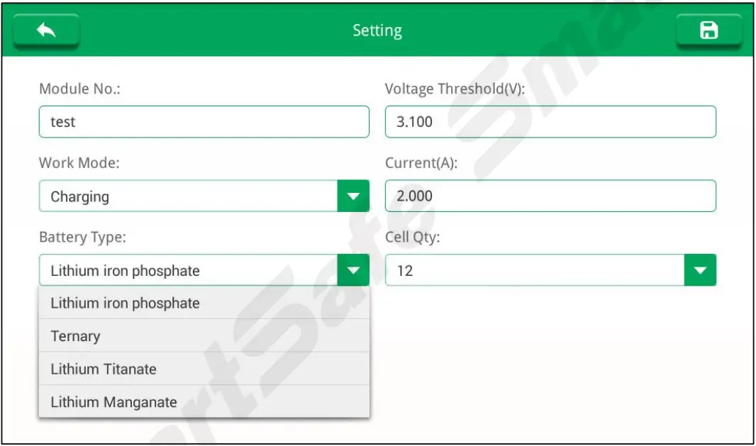Click the Voltage Threshold(V) label
Image resolution: width=756 pixels, height=446 pixels.
click(x=454, y=89)
